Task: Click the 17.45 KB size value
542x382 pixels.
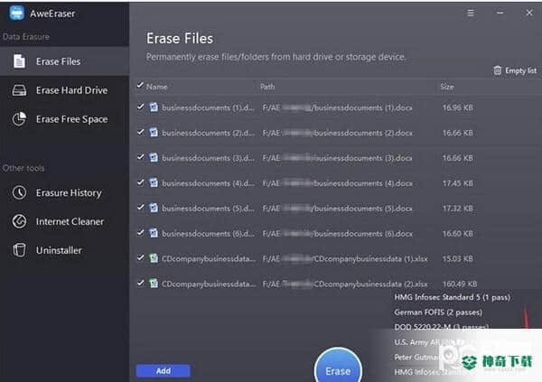Action: [x=458, y=183]
